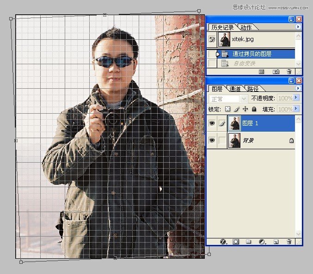Click the left-middle transform handle
313x274 pixels.
coord(16,140)
